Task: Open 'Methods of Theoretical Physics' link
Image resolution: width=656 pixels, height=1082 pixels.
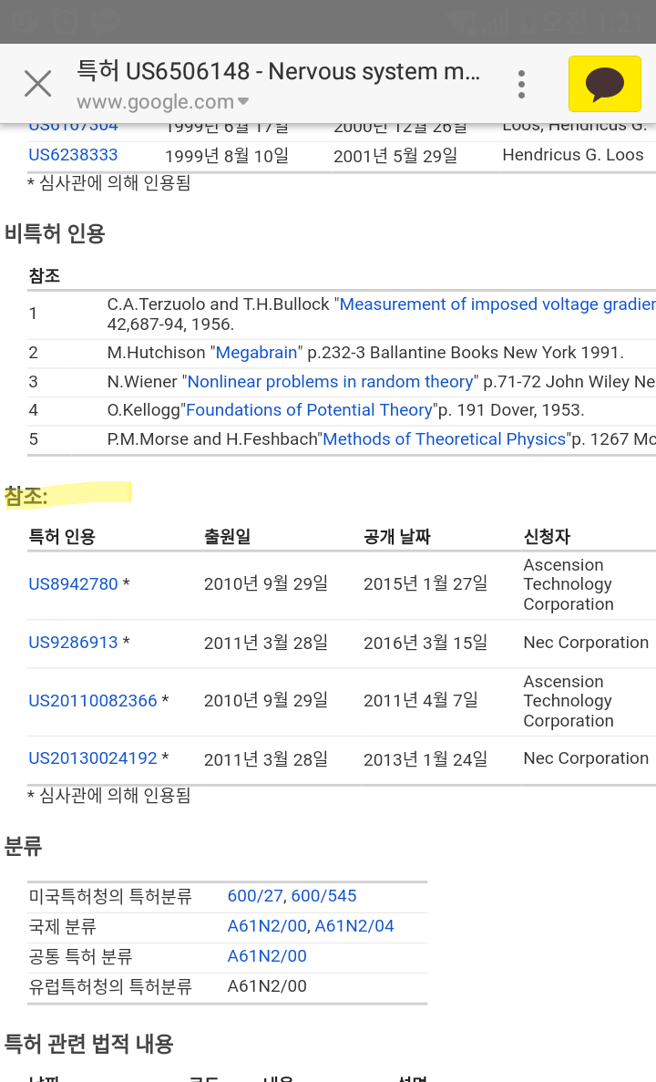Action: [445, 438]
